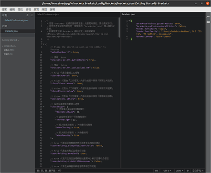Image resolution: width=211 pixels, height=173 pixels.
Task: Click "closeOthers.above" key in editor
Action: (x=63, y=83)
